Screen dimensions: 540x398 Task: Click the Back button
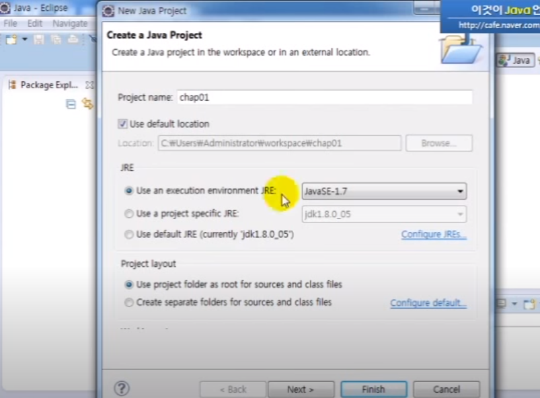tap(233, 389)
